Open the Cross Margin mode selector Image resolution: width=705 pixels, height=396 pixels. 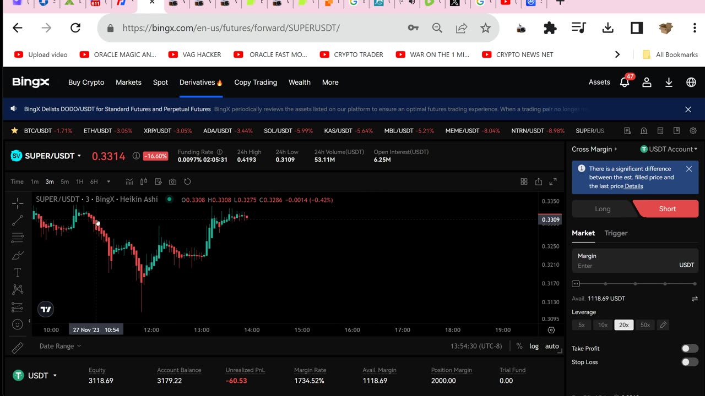coord(594,149)
